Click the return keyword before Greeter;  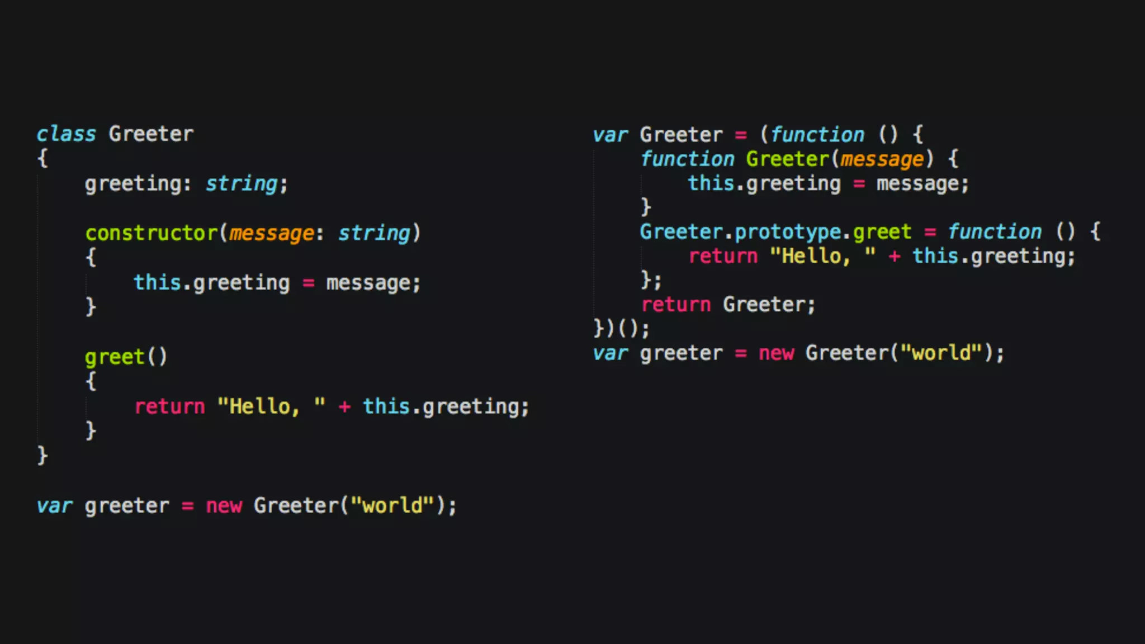pyautogui.click(x=675, y=305)
